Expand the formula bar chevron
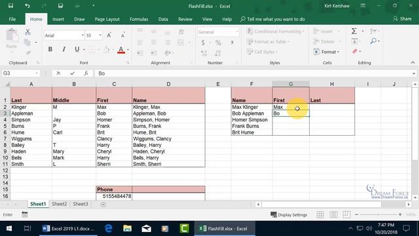Image resolution: width=419 pixels, height=236 pixels. (414, 73)
